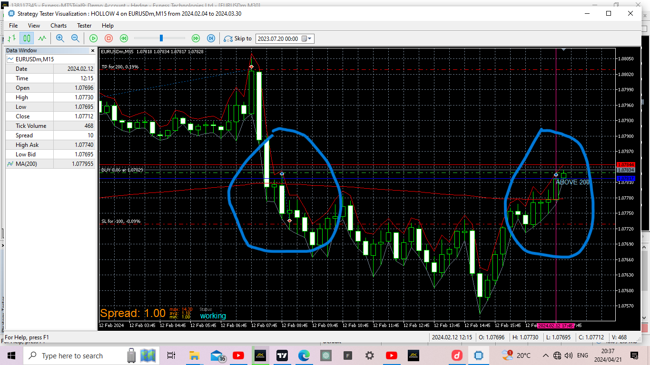Expand the system tray hidden icons chevron
Image resolution: width=650 pixels, height=365 pixels.
coord(545,355)
